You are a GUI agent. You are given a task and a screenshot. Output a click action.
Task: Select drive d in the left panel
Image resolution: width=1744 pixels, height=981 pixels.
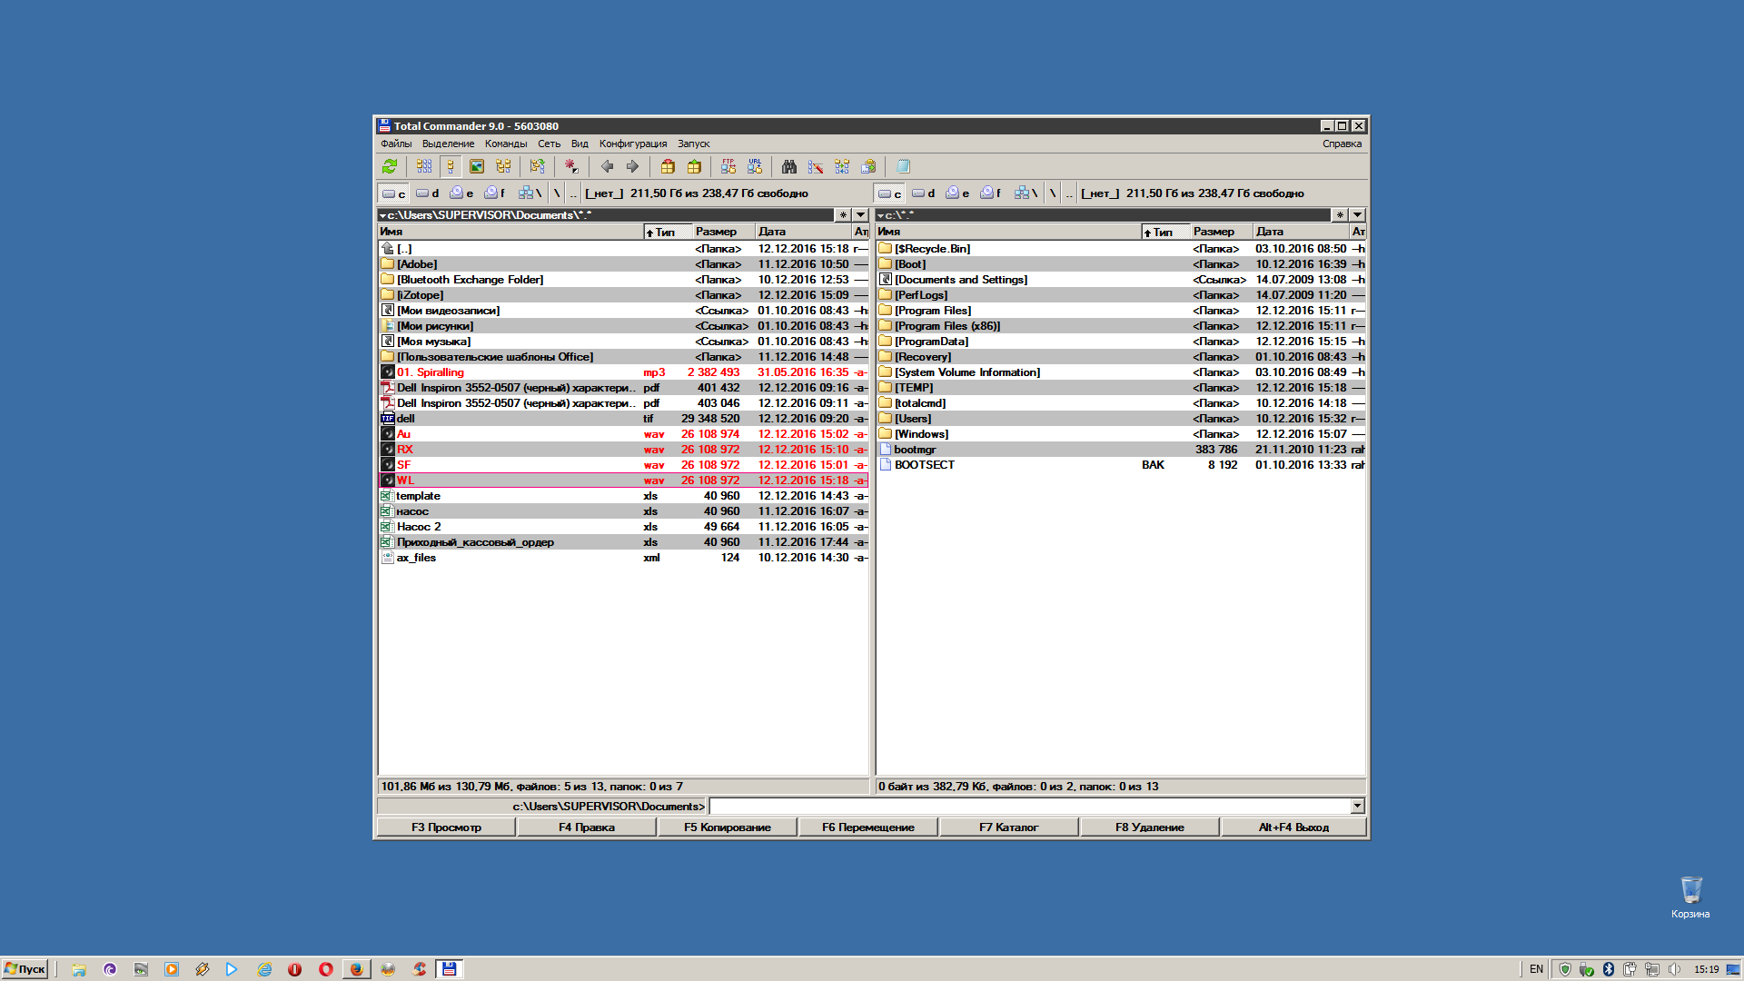pos(427,193)
